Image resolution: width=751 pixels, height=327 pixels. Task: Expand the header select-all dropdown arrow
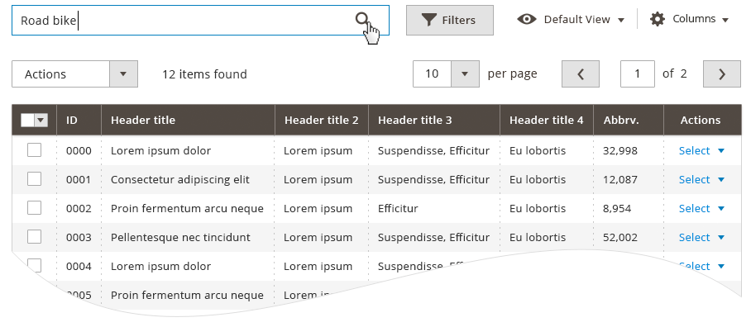click(41, 120)
